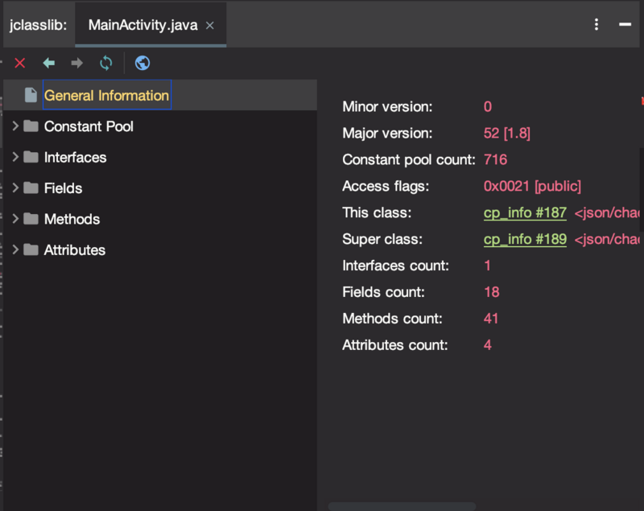The height and width of the screenshot is (511, 644).
Task: Select the MainActivity.java tab
Action: 142,25
